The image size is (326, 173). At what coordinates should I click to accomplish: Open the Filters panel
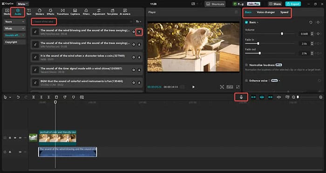[86, 12]
